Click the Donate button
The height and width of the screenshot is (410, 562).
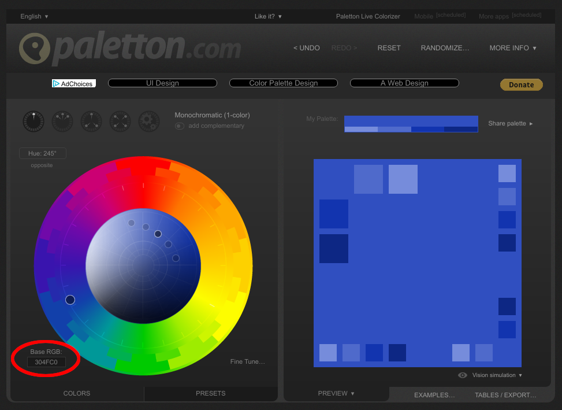(521, 84)
